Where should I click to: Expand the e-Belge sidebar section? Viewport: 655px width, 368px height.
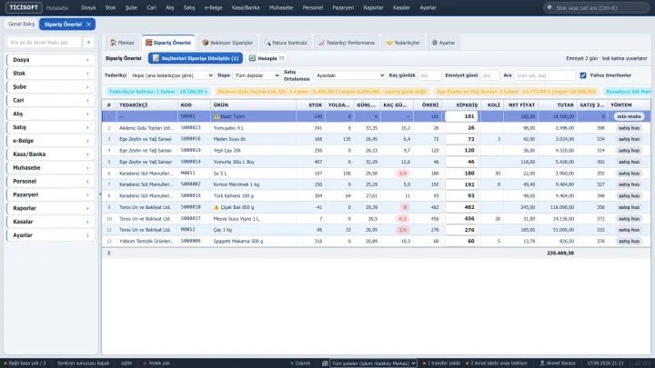pos(51,141)
